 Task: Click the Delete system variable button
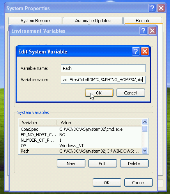point(134,164)
